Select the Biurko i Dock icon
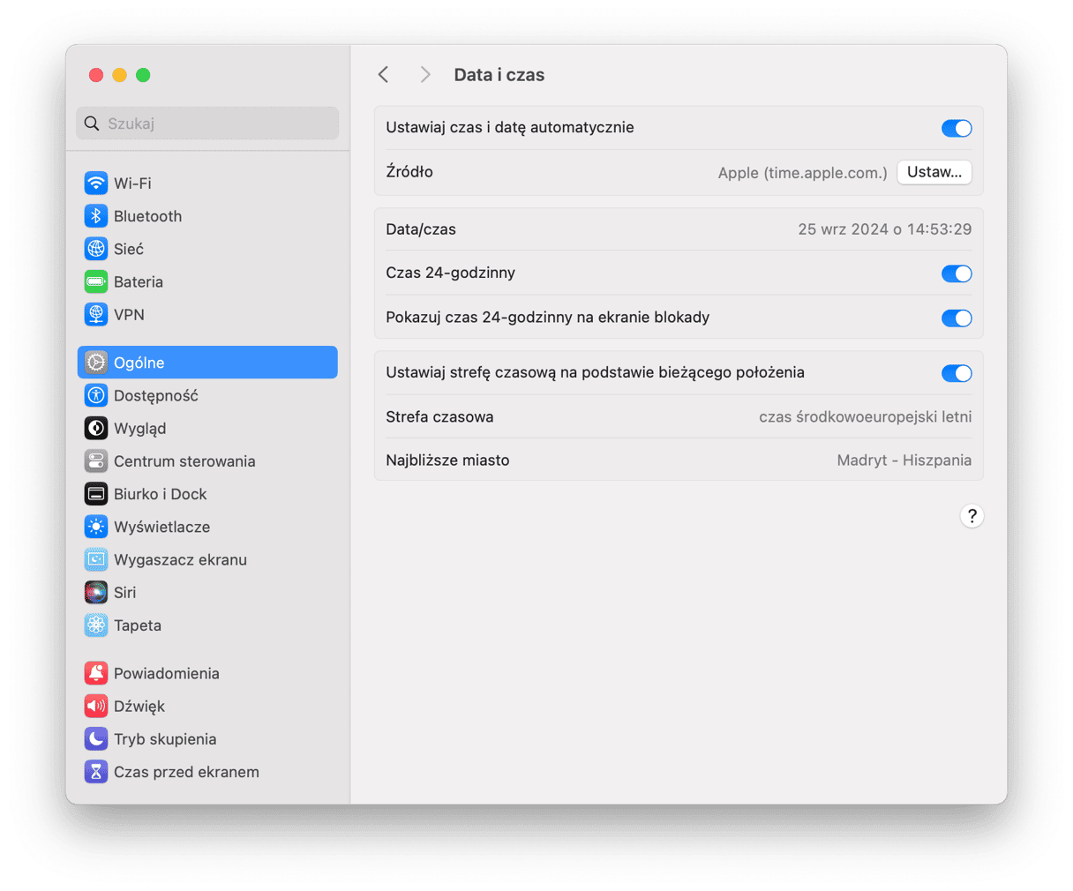1073x891 pixels. pyautogui.click(x=96, y=494)
